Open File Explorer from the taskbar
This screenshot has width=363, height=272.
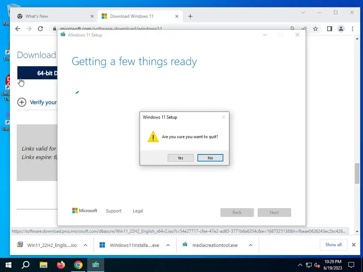(x=43, y=265)
